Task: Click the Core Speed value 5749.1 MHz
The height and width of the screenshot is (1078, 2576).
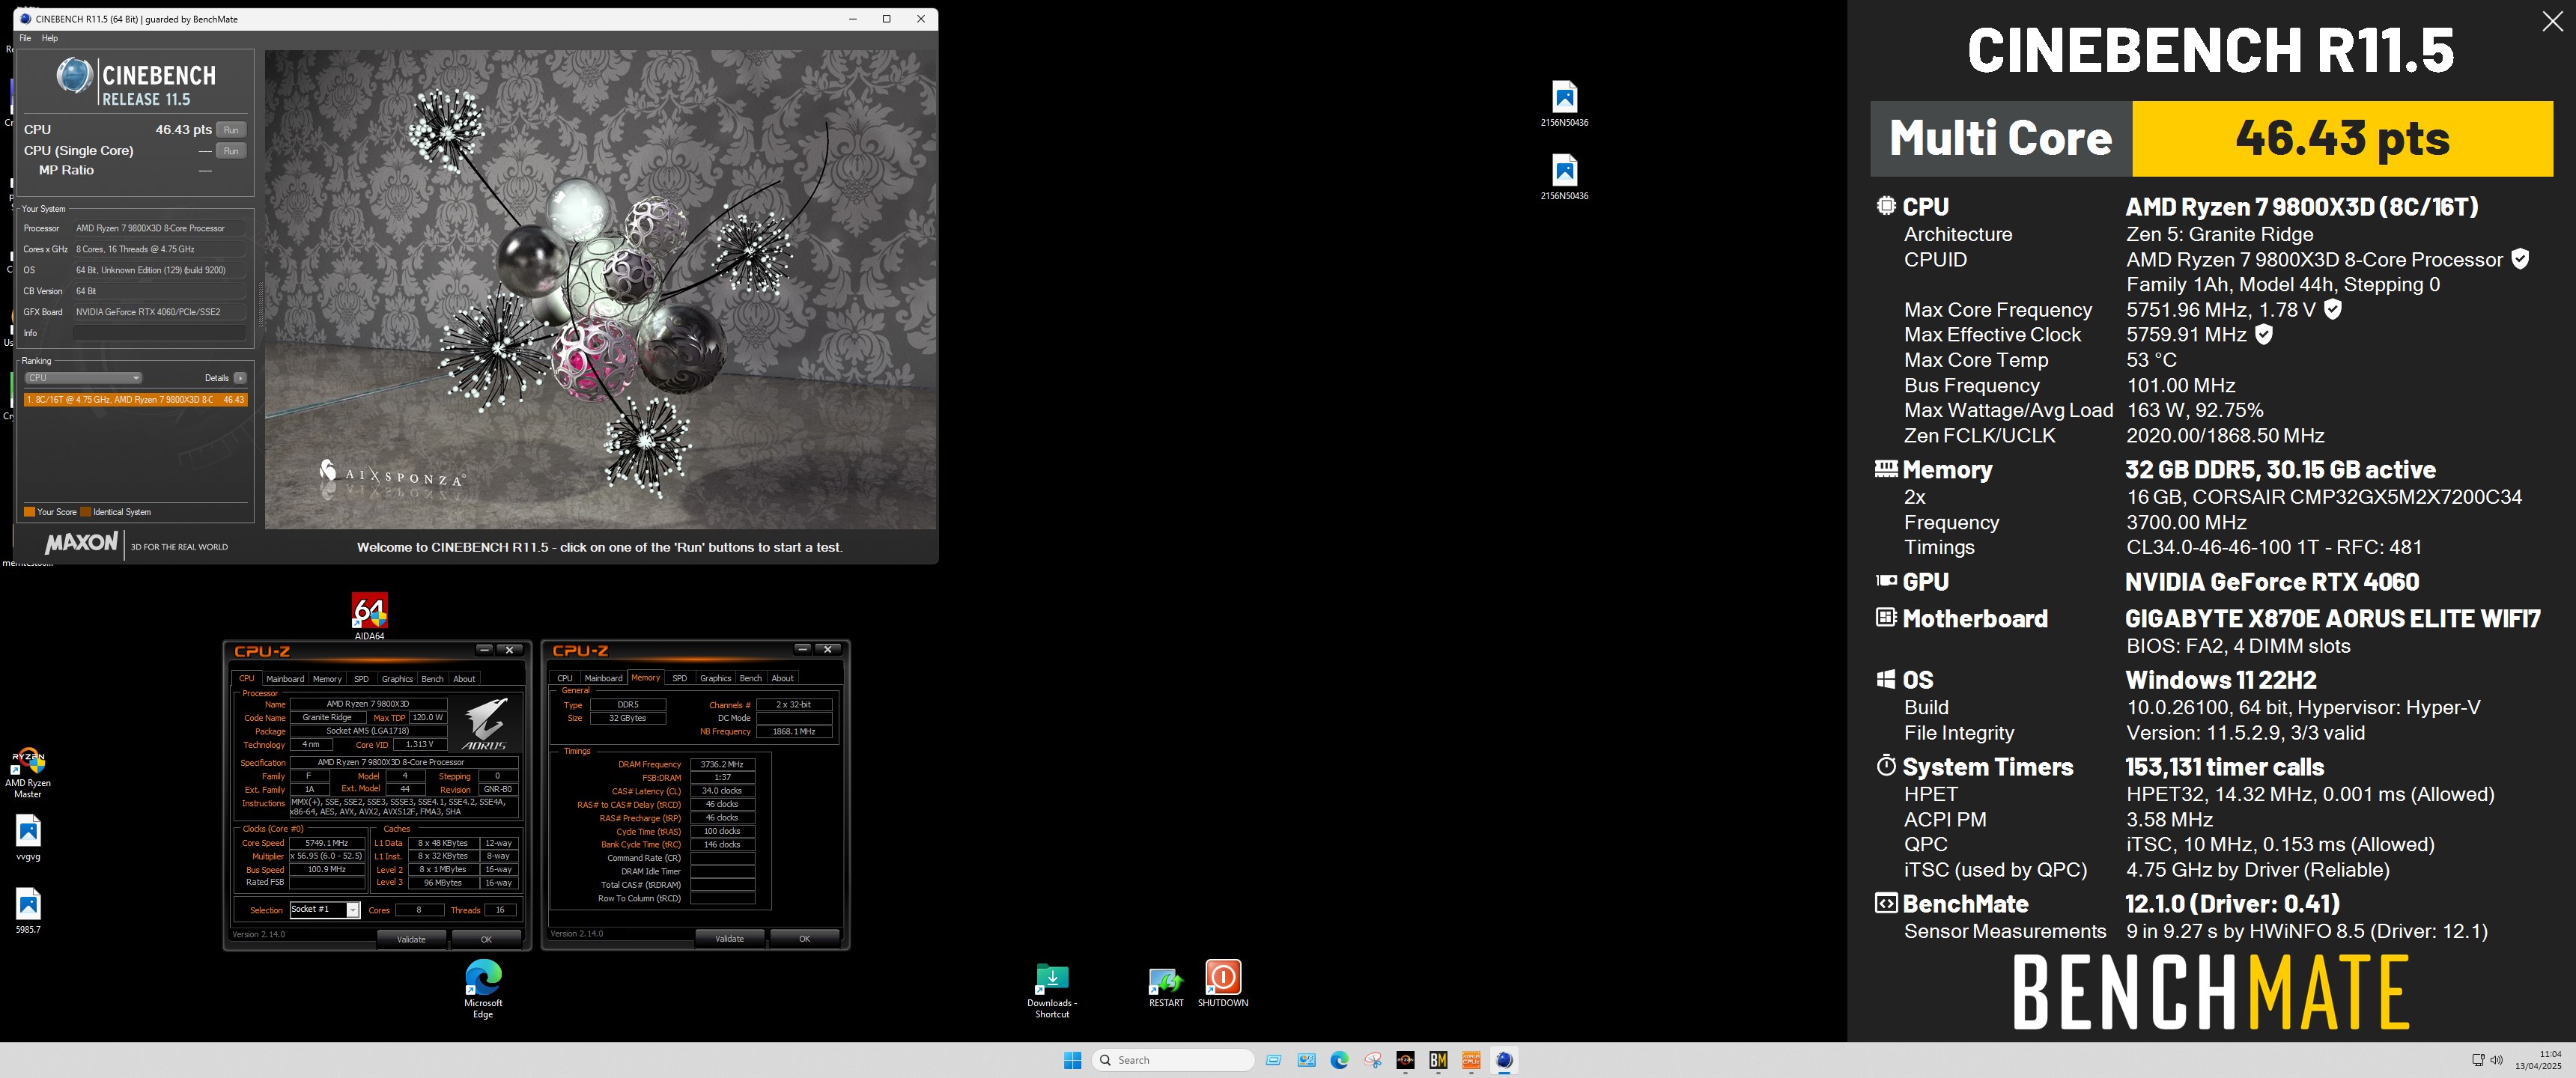Action: 327,843
